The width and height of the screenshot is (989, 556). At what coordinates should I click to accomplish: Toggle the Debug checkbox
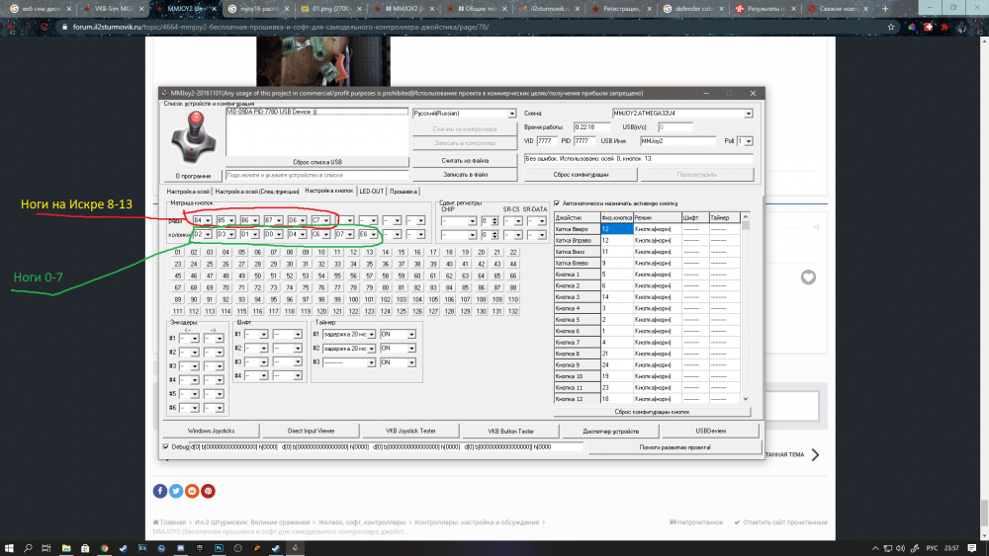(x=166, y=447)
